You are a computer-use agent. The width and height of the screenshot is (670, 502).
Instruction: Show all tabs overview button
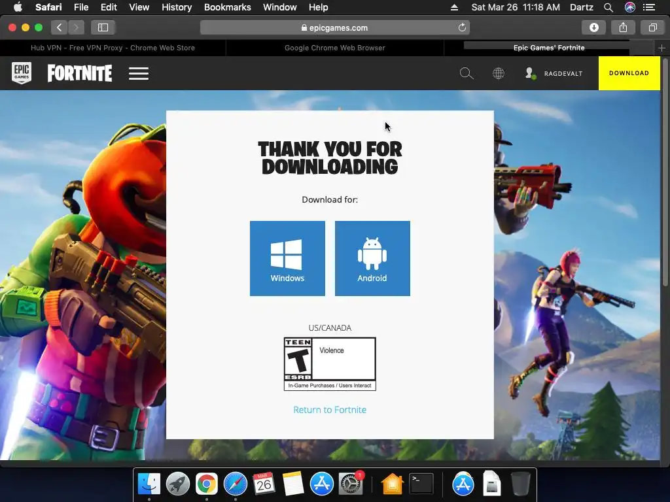coord(652,27)
